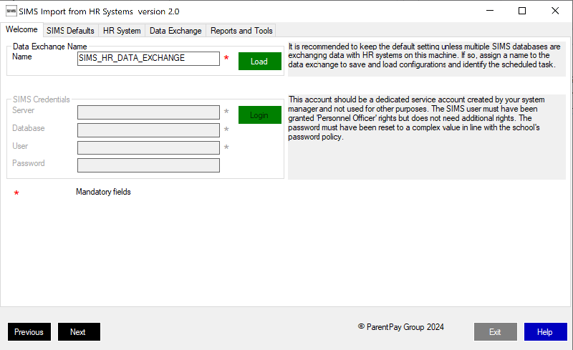Click the green Load button

[260, 62]
